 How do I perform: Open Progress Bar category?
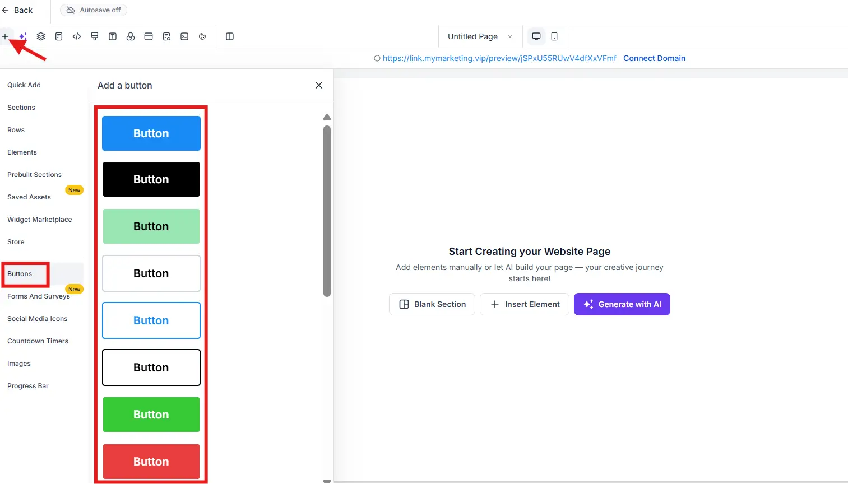[28, 386]
